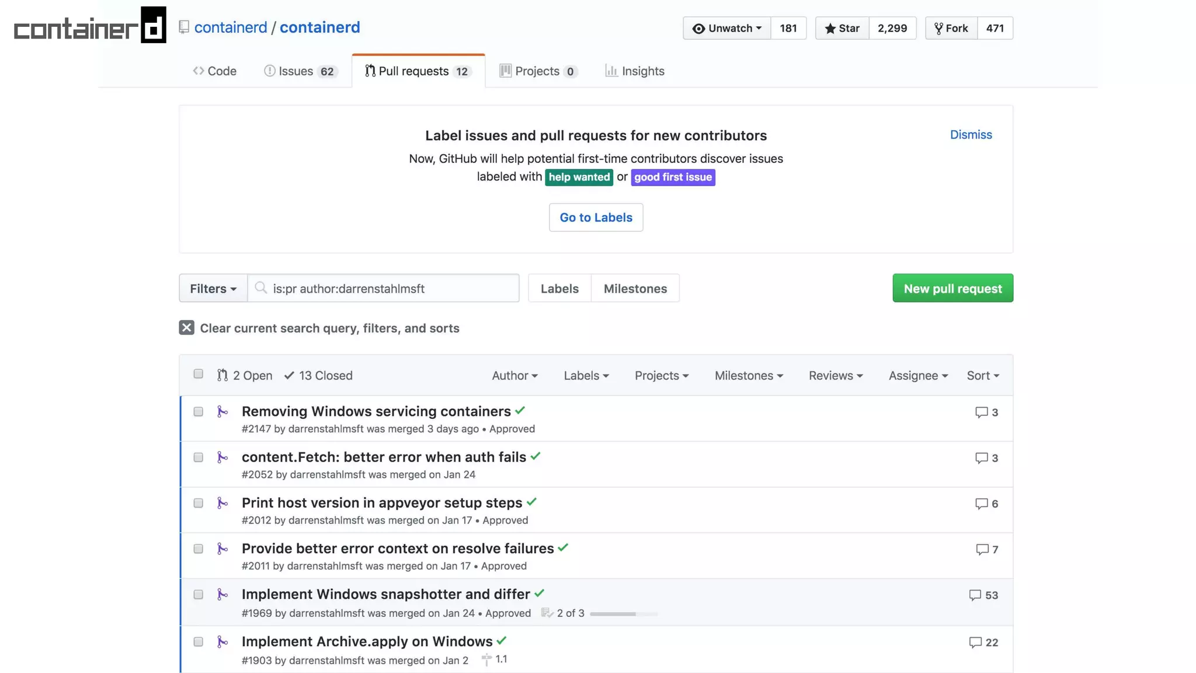Check the select-all pull requests checkbox
This screenshot has height=673, width=1196.
198,374
